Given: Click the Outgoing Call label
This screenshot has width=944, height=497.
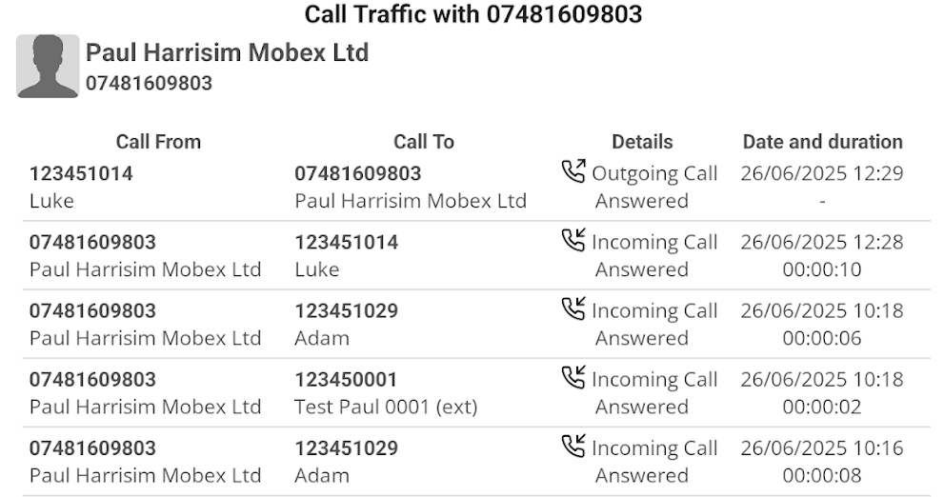Looking at the screenshot, I should coord(654,174).
